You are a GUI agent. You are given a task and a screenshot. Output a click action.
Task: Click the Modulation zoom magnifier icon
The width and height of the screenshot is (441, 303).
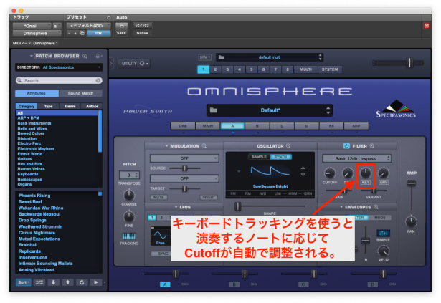[x=205, y=146]
